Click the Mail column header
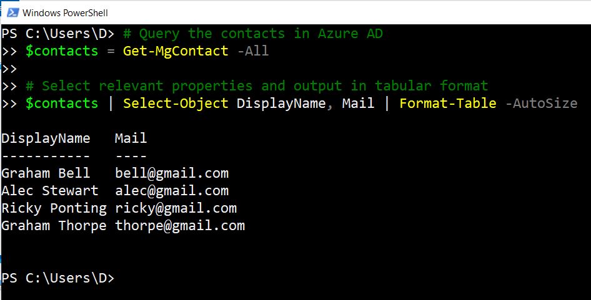 [x=131, y=138]
